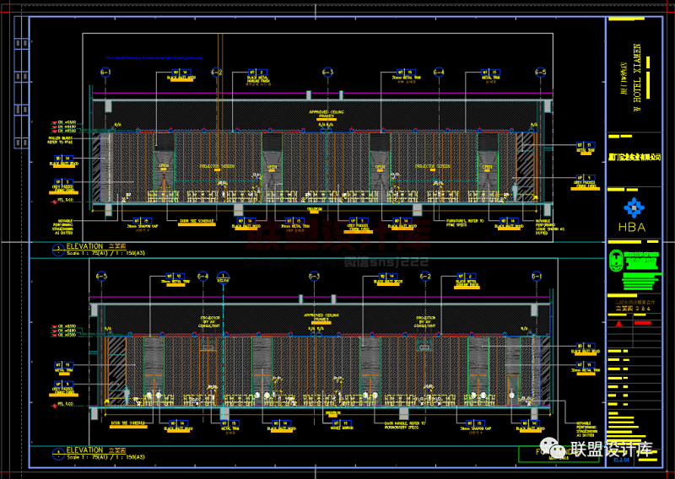Screen dimensions: 675x479
Task: Select grid bubble 6-1 in the lower elevation
Action: coord(537,276)
